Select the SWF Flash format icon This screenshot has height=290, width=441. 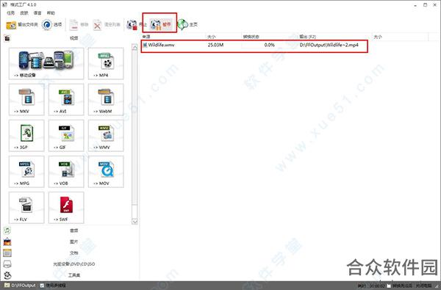[x=66, y=208]
